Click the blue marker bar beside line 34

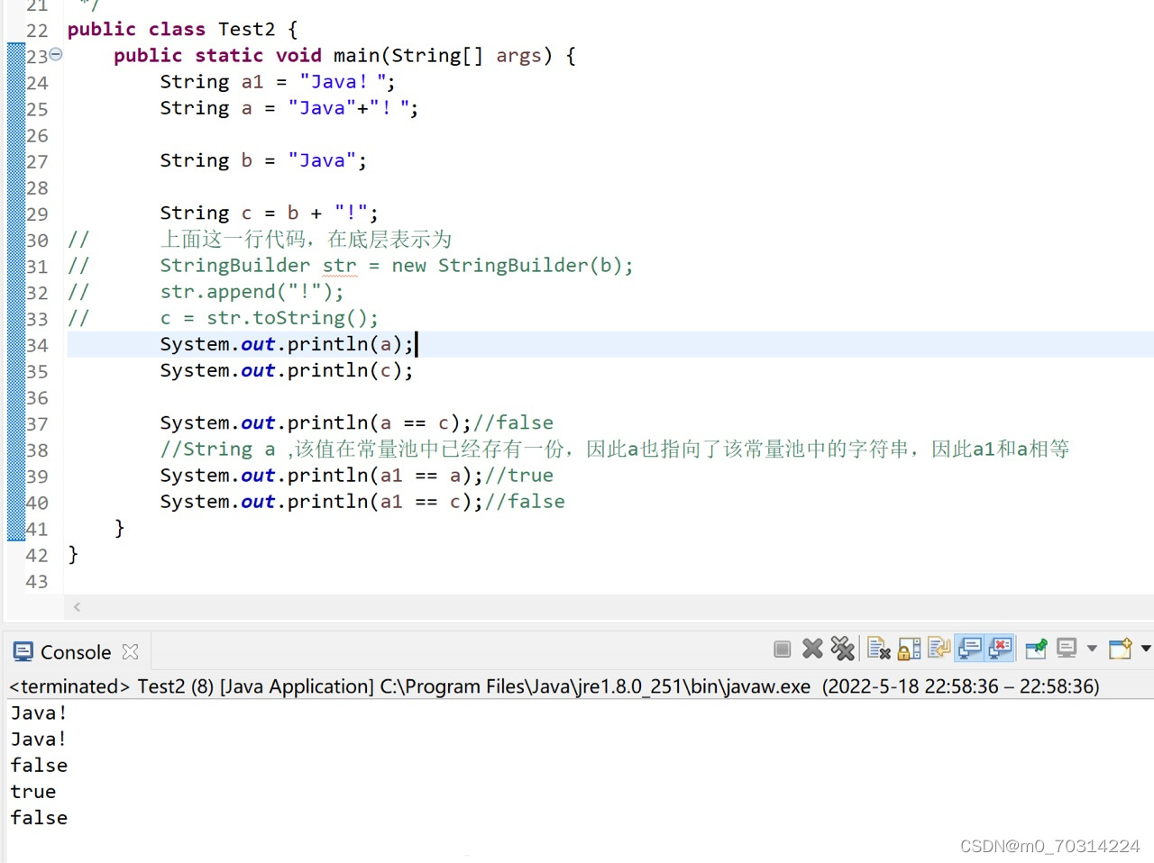tap(14, 345)
